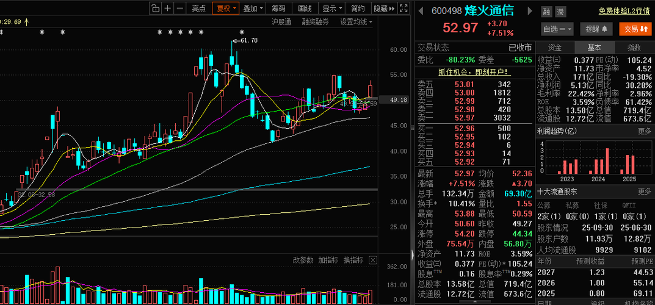
Task: Click the 港 Hong Kong connect badge
Action: 560,12
